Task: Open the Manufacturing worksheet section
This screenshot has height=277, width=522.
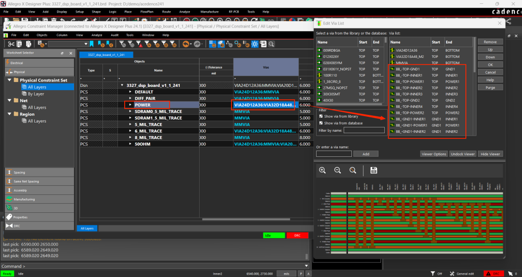Action: click(x=39, y=199)
